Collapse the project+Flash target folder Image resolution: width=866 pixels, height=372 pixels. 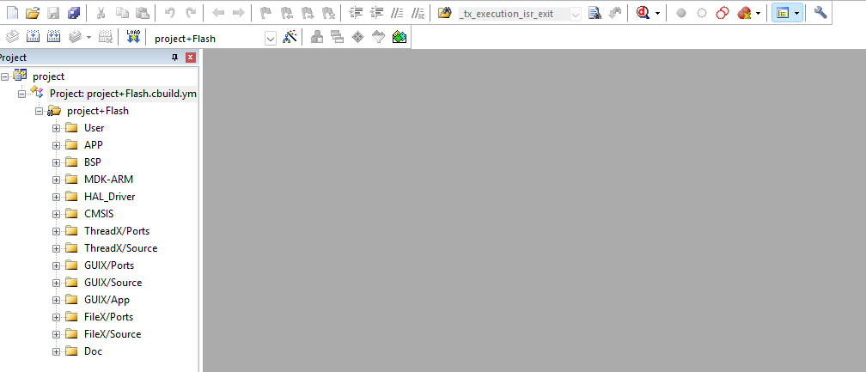[40, 111]
